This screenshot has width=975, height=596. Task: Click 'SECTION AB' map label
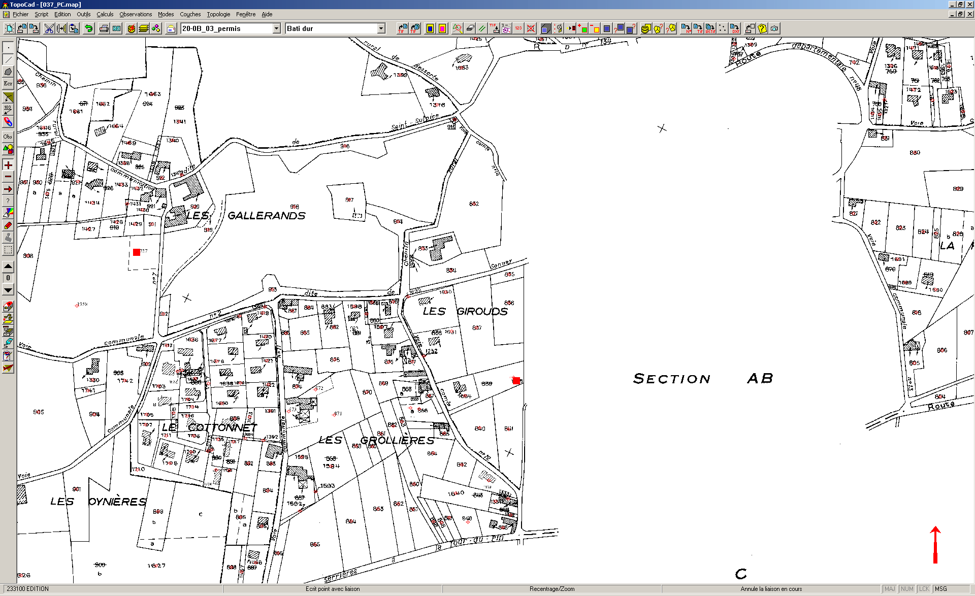pos(703,378)
